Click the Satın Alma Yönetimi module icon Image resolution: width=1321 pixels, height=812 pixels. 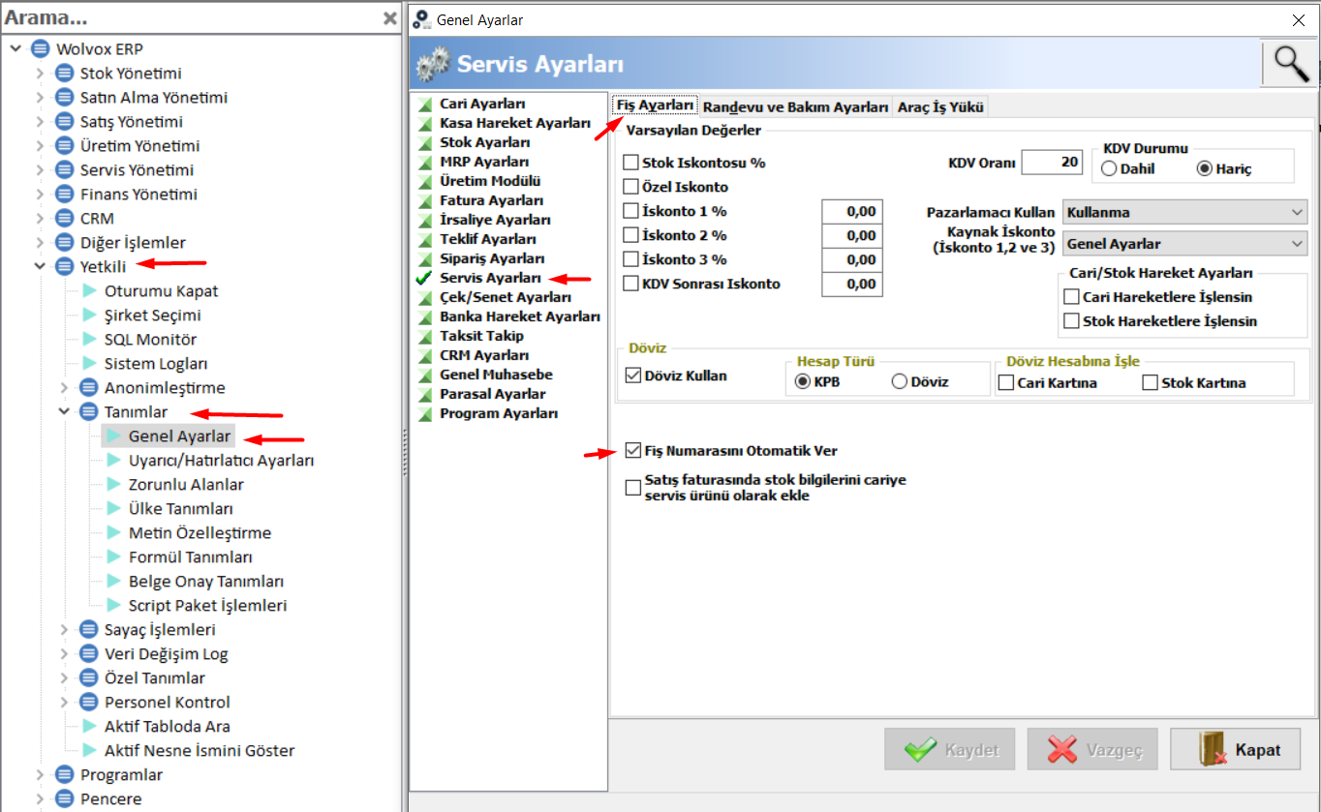pyautogui.click(x=65, y=97)
